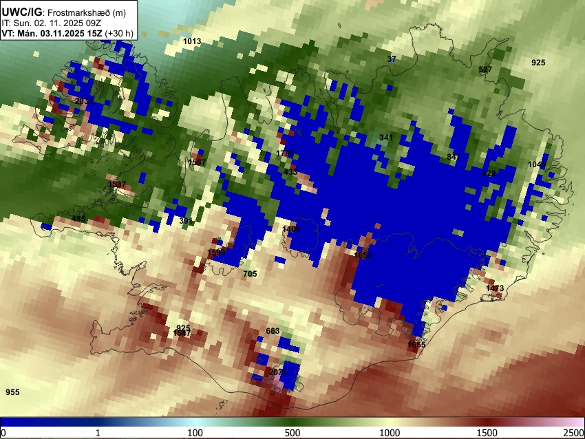
Task: Click the map value 429
Action: click(489, 173)
